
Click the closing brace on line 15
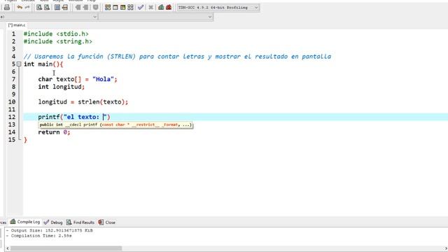pyautogui.click(x=25, y=140)
